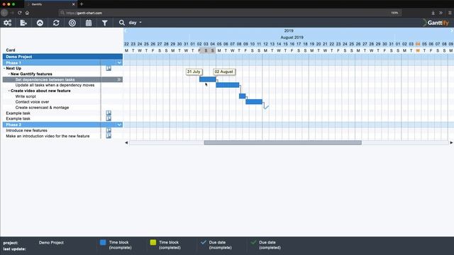The width and height of the screenshot is (454, 255).
Task: Select the Write script task
Action: [26, 96]
